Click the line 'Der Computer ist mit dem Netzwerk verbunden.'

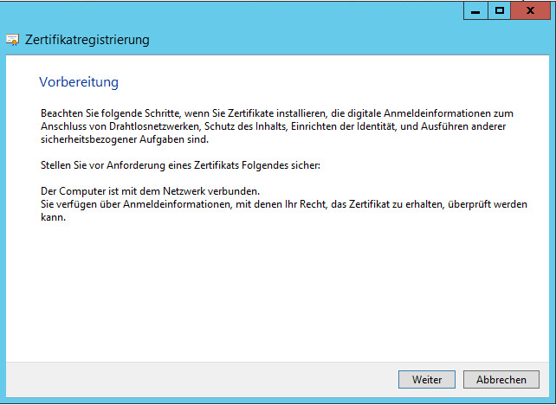151,190
